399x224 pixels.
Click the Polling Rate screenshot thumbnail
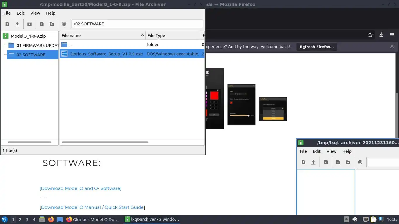point(273,109)
